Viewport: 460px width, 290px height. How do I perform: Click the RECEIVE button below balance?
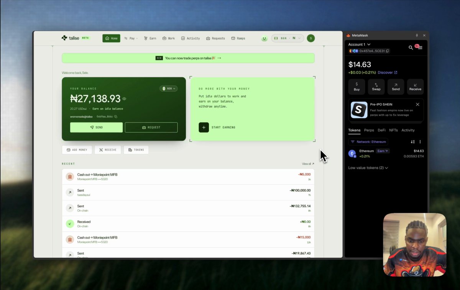coord(108,150)
